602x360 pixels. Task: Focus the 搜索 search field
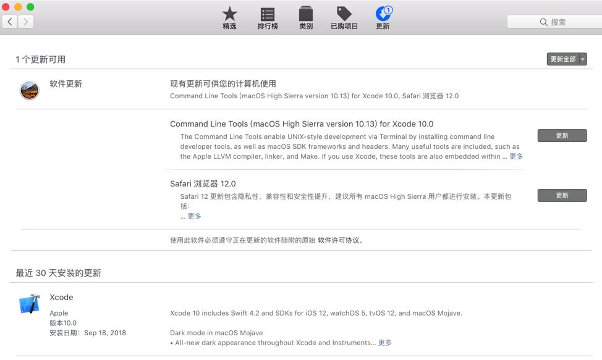tap(554, 22)
